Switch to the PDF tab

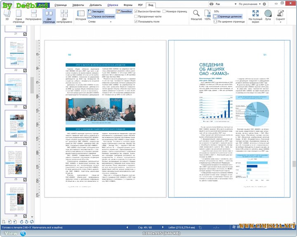140,5
